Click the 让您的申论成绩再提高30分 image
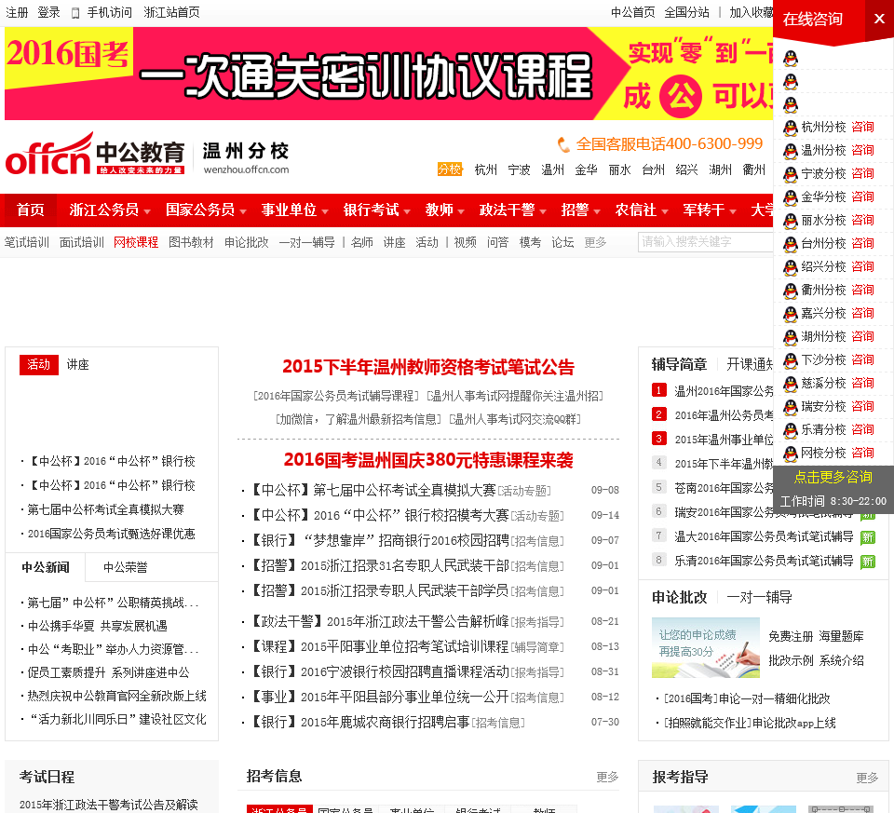The image size is (894, 813). coord(706,647)
